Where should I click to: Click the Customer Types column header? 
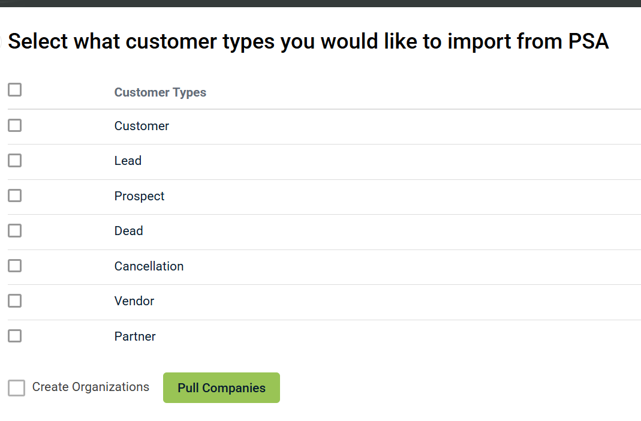(x=160, y=92)
